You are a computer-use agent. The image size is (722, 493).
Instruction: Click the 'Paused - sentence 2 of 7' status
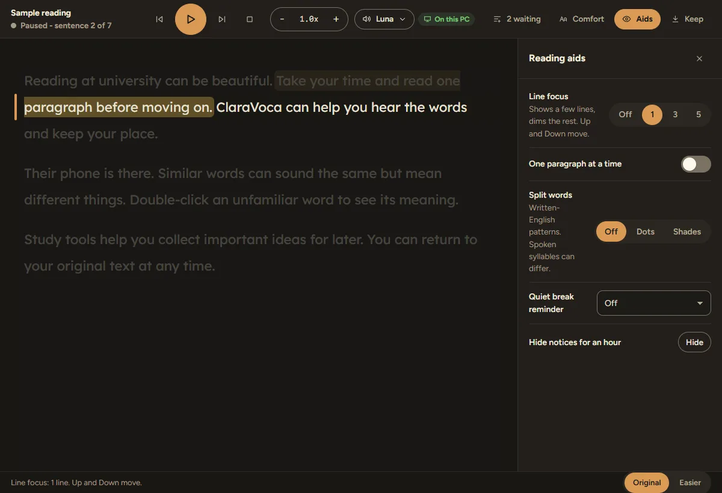(x=61, y=26)
